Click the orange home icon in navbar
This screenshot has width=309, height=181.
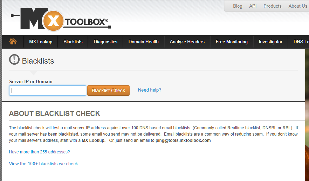coord(13,42)
